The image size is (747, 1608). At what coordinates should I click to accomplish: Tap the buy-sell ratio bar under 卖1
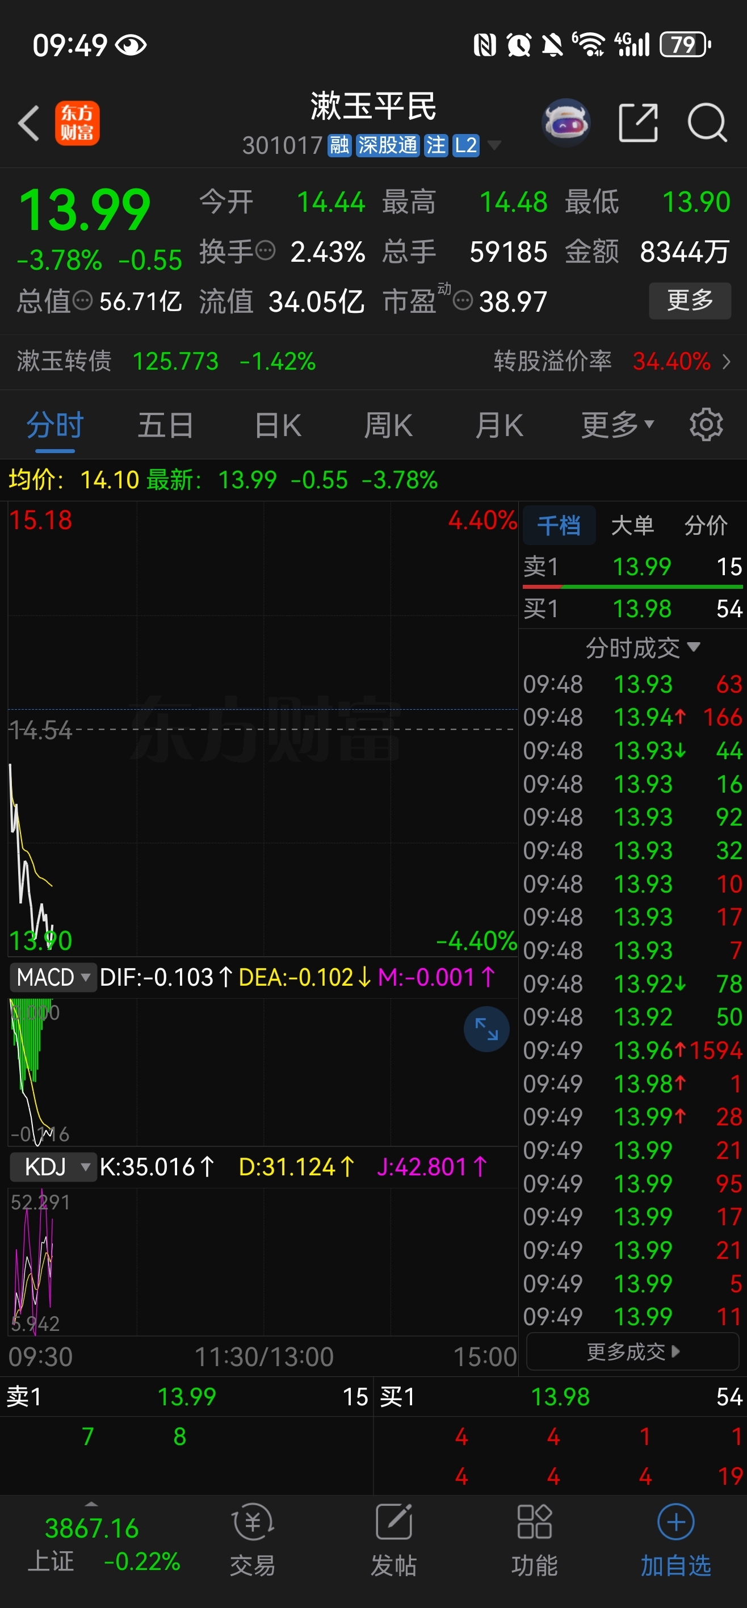tap(633, 587)
